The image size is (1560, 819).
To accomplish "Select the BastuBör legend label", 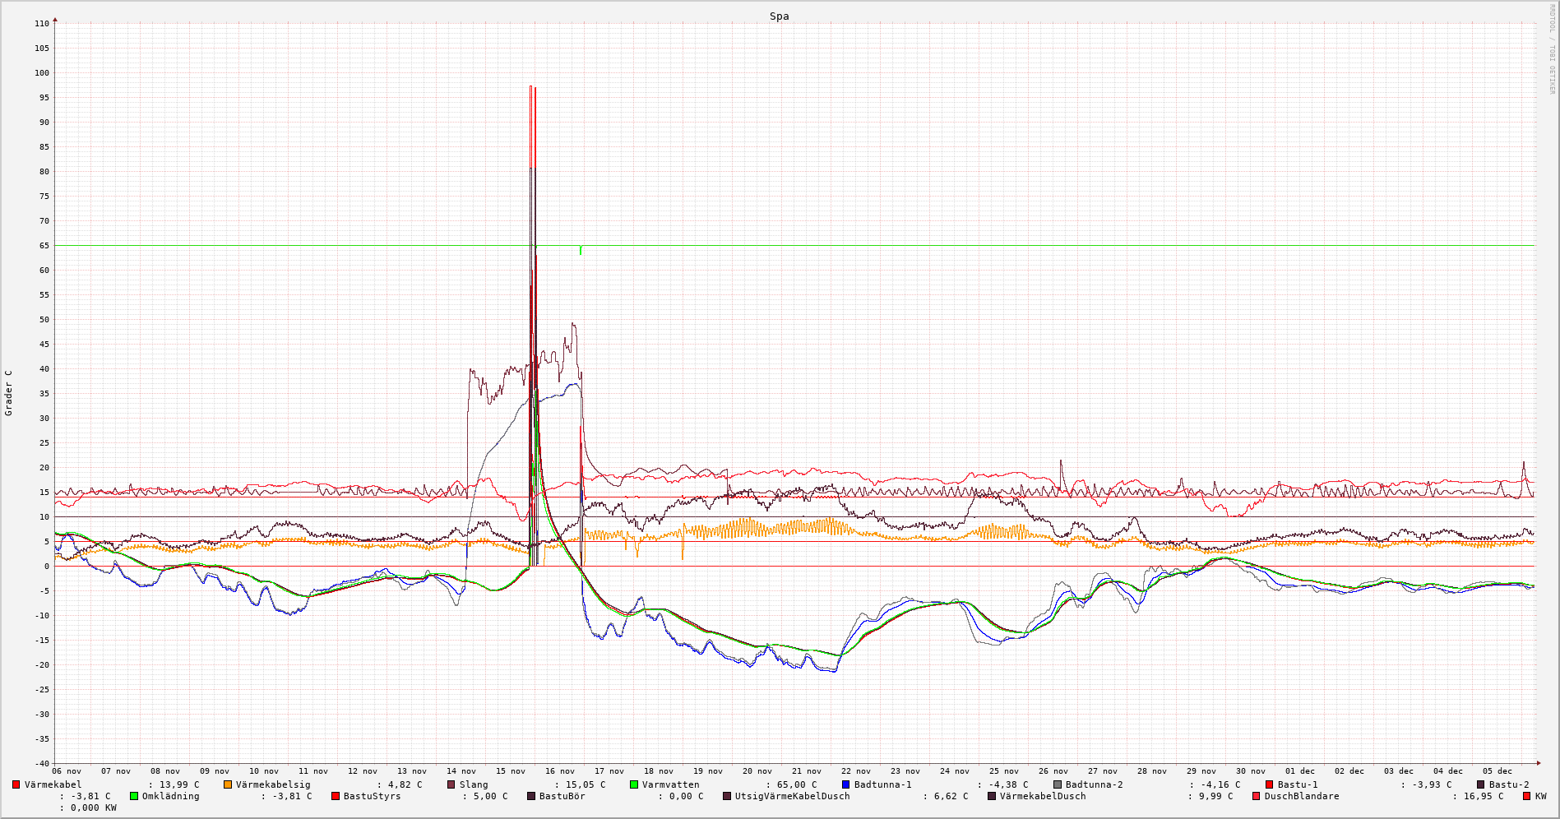I will click(x=562, y=796).
